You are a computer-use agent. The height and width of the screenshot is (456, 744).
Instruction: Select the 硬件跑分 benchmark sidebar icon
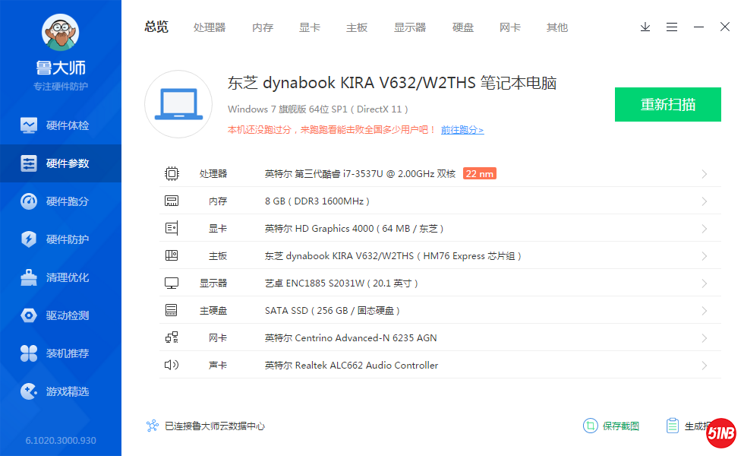[29, 201]
